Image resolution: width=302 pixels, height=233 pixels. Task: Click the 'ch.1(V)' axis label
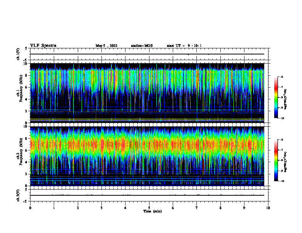18,54
